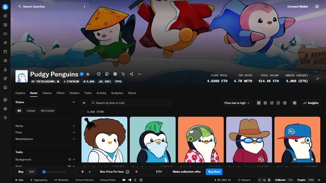Select the large grid view icon
Screen dimensions: 326x183
(259, 103)
